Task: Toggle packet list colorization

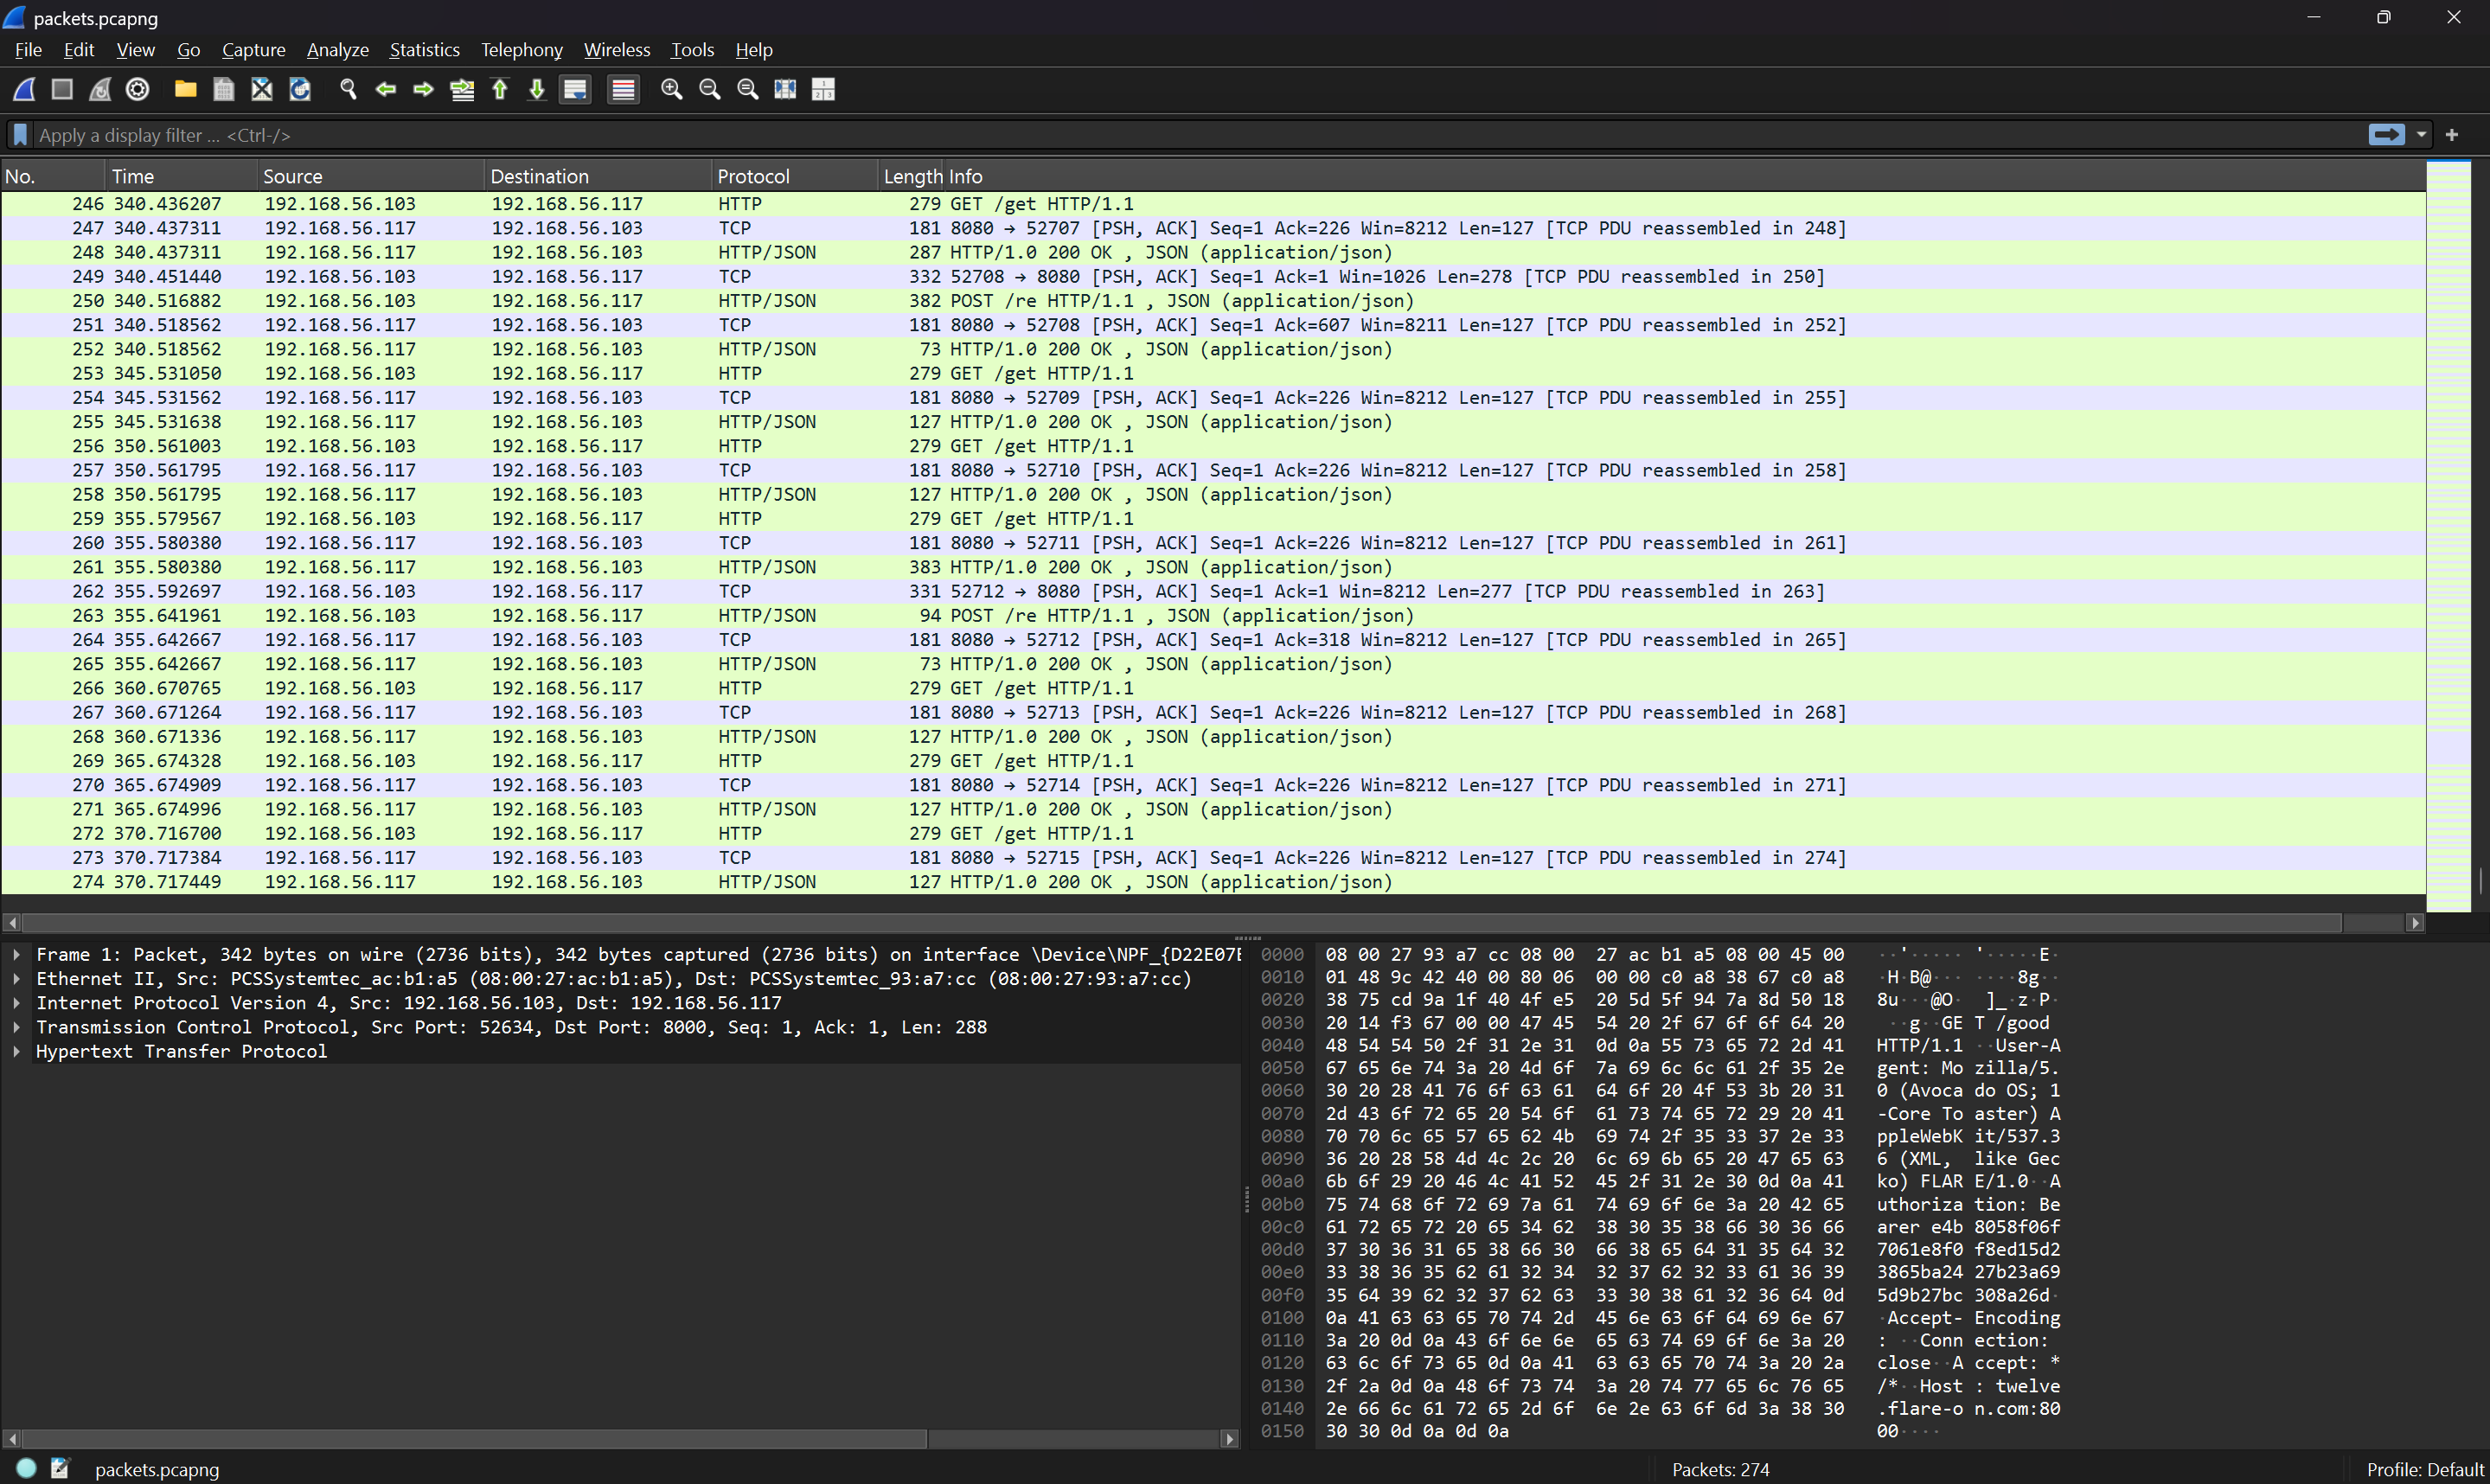Action: point(623,89)
